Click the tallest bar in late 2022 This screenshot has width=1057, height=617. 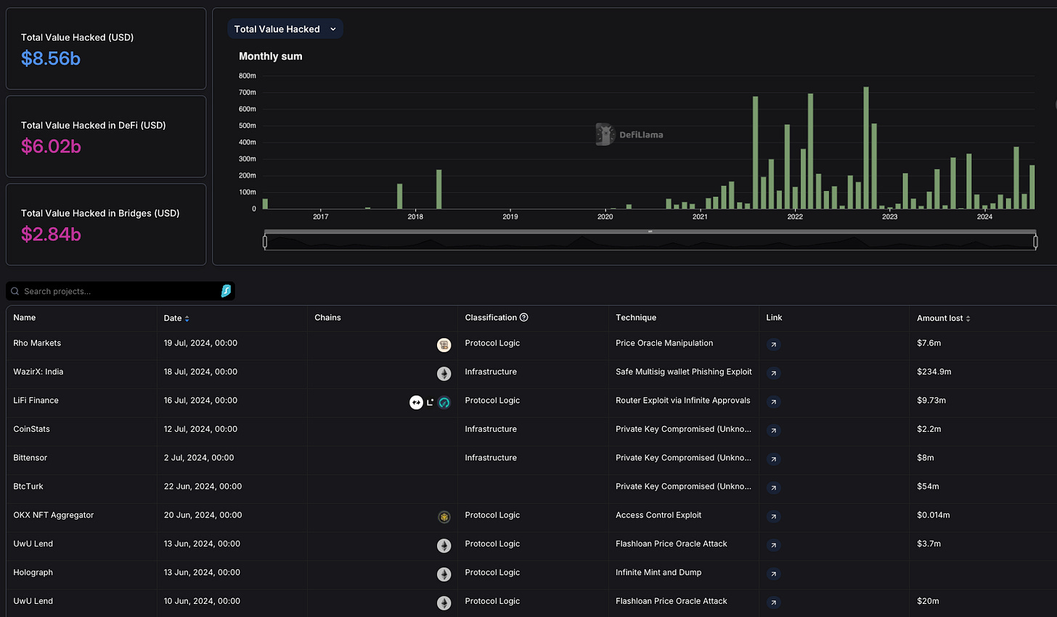tap(866, 148)
